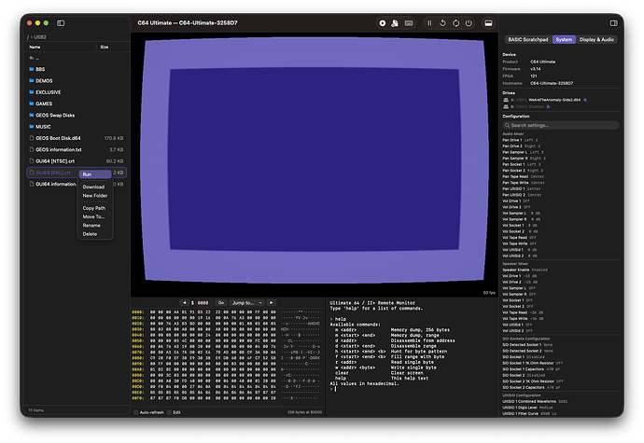Screen dimensions: 644x443
Task: Eject drive A disk image icon
Action: pyautogui.click(x=585, y=100)
